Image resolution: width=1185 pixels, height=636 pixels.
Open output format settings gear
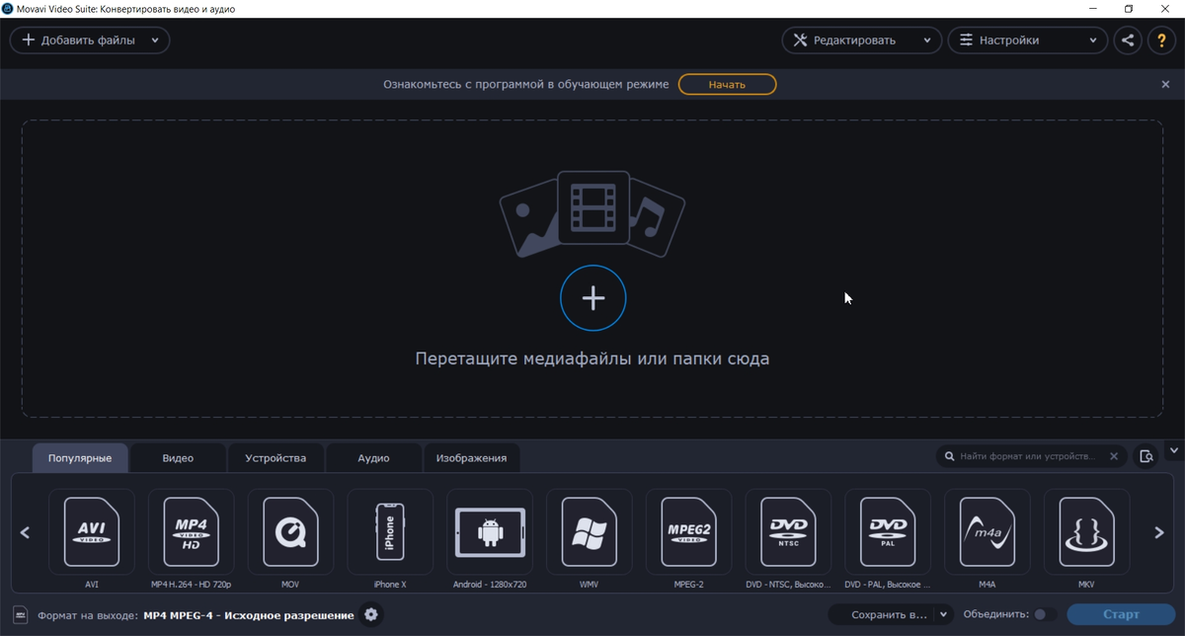pyautogui.click(x=370, y=614)
